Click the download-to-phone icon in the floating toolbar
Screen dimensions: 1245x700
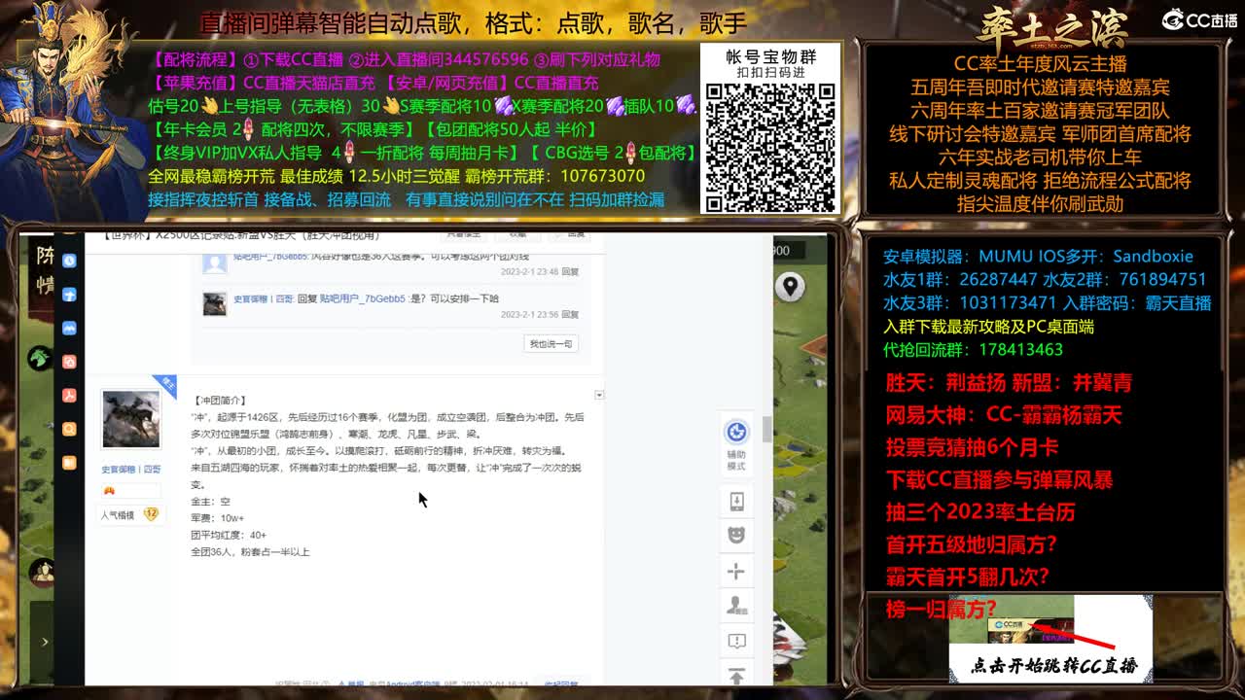click(x=736, y=502)
